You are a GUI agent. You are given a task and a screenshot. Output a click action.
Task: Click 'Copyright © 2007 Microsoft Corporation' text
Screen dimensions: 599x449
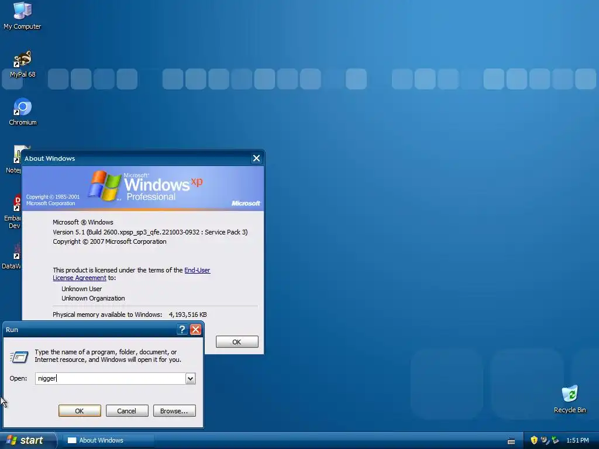pyautogui.click(x=109, y=241)
